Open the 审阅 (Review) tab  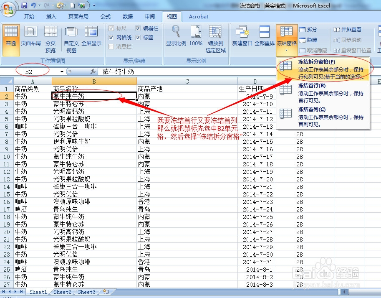pyautogui.click(x=150, y=17)
